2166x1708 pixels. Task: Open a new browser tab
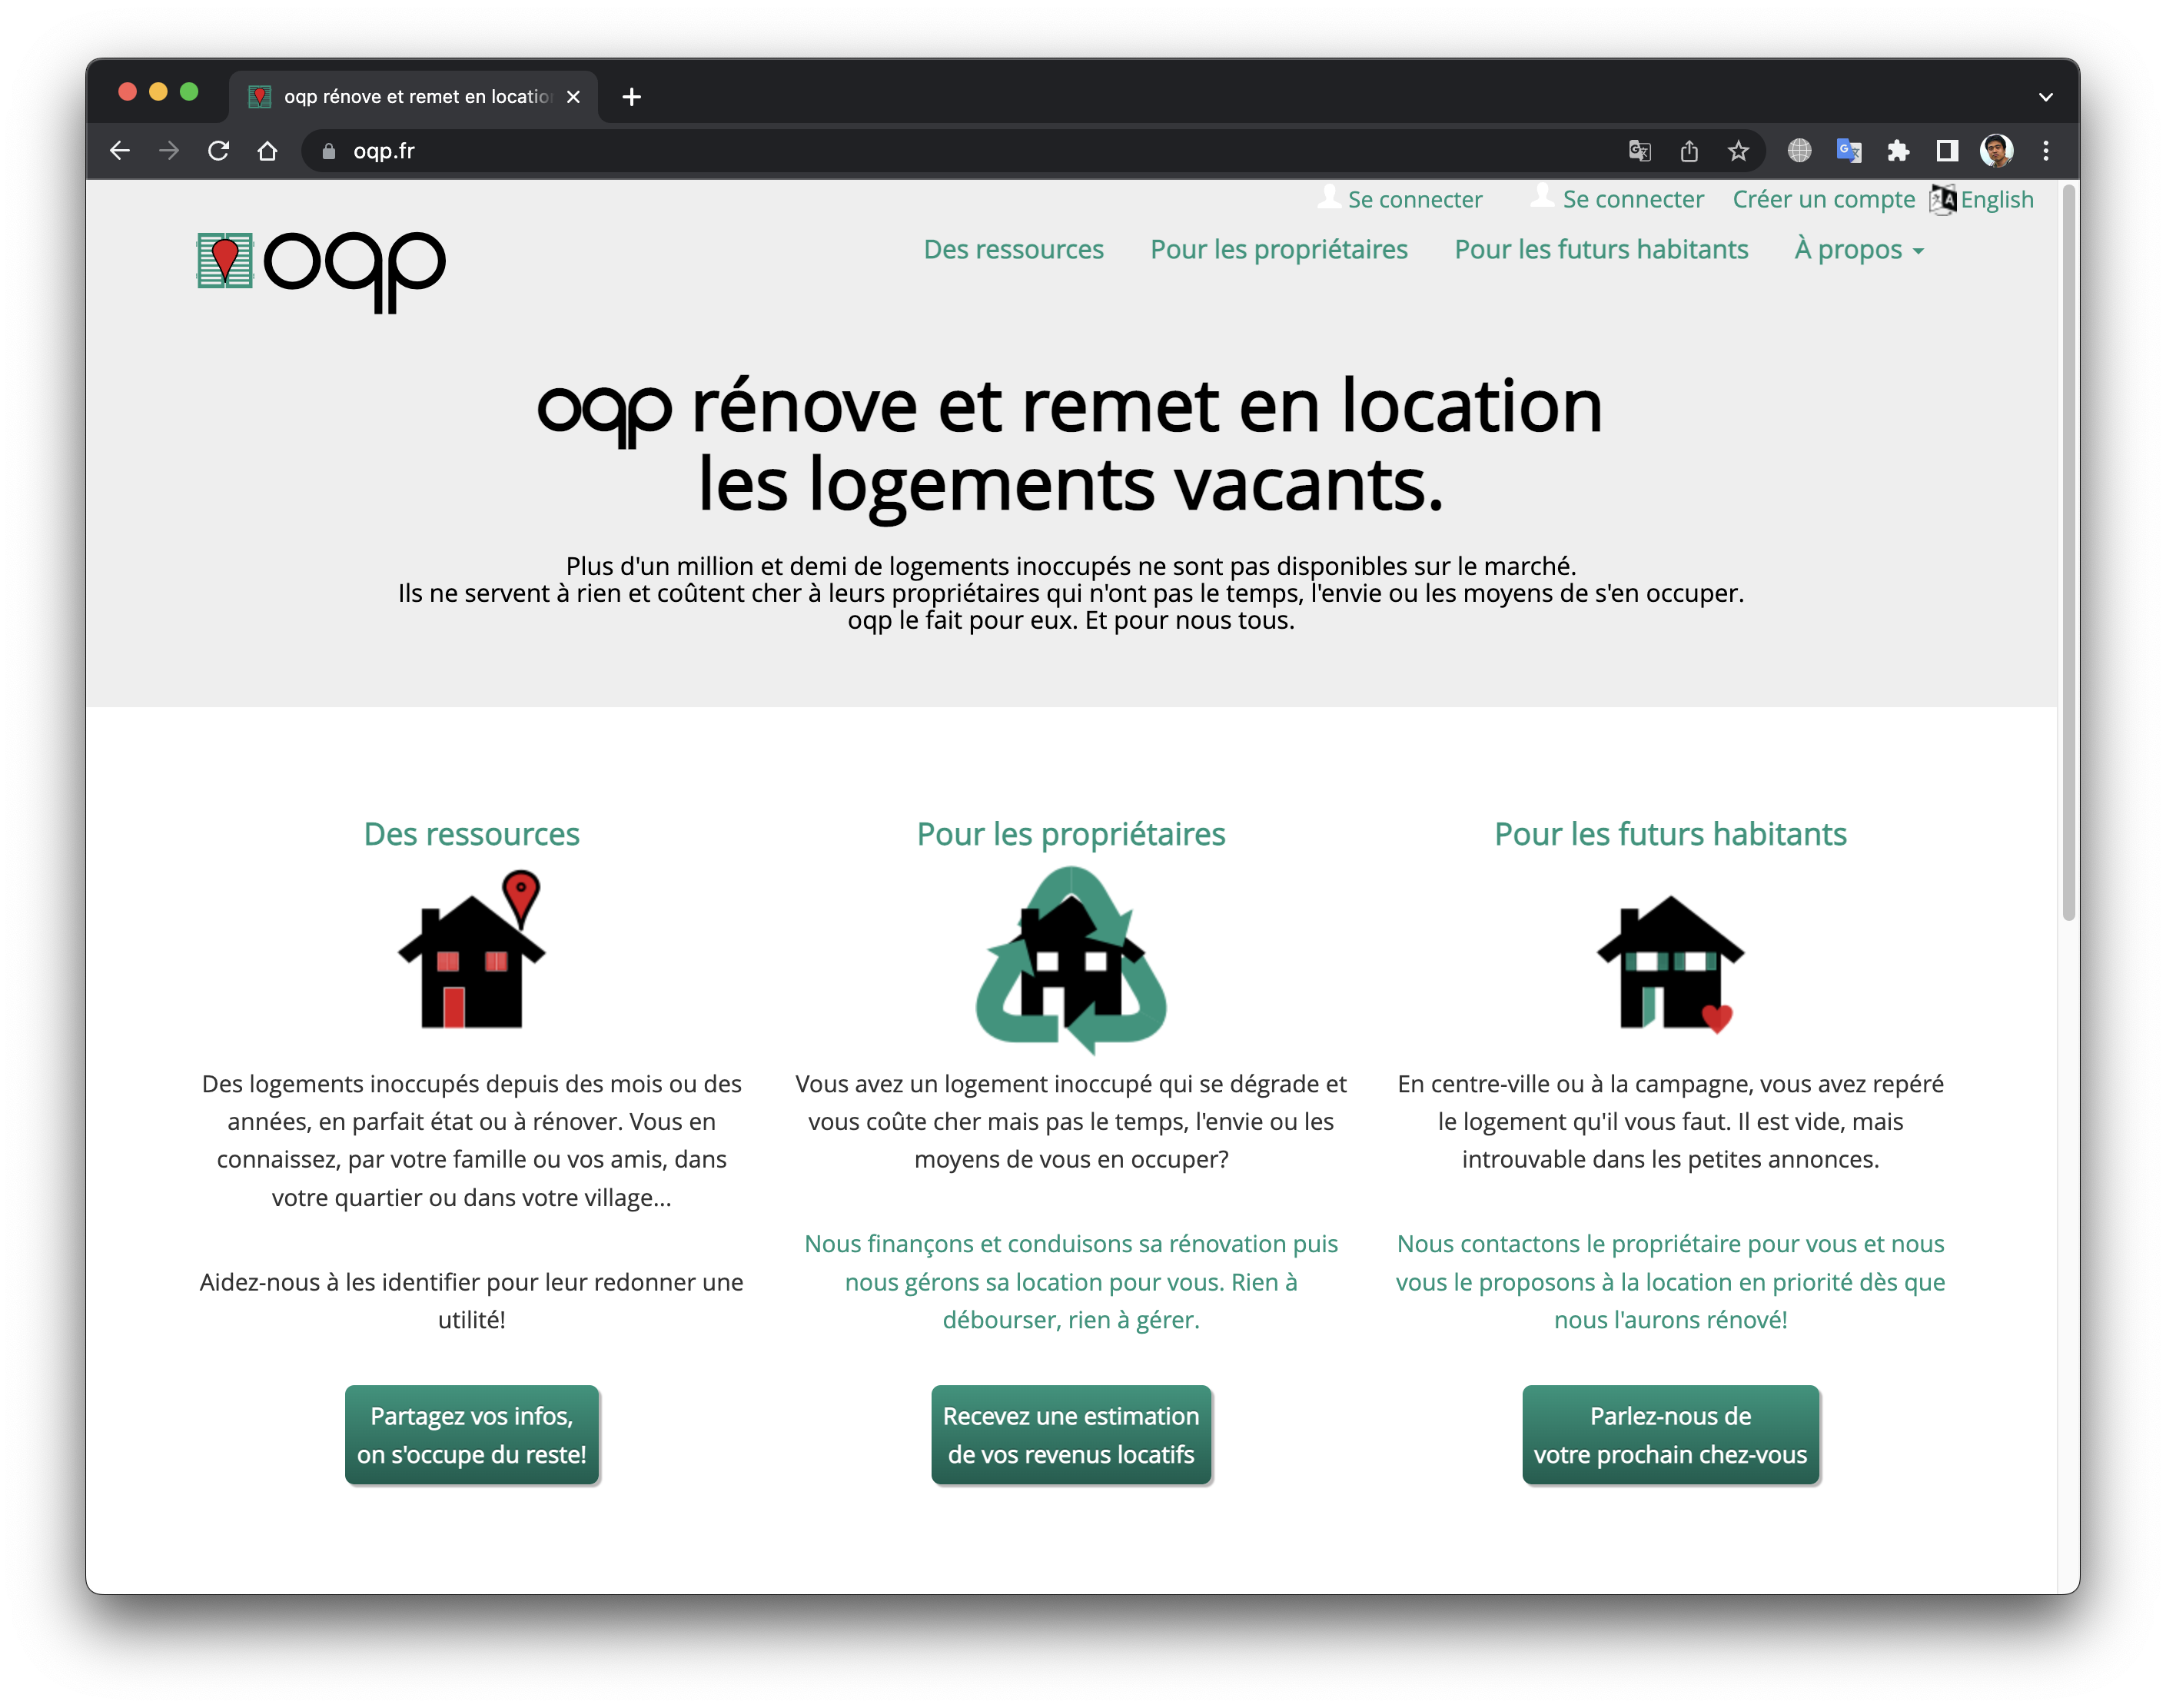click(631, 97)
